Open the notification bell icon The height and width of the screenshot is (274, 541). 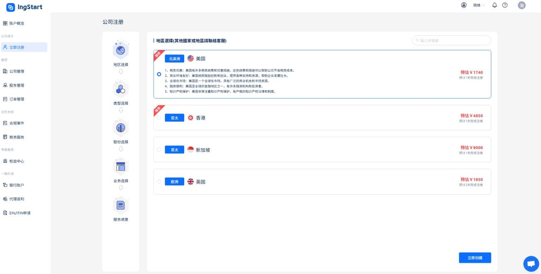click(x=494, y=5)
